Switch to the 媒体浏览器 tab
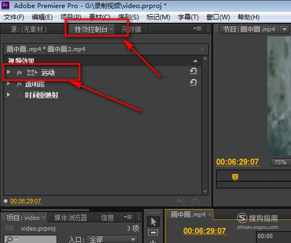This screenshot has height=243, width=291. 71,218
